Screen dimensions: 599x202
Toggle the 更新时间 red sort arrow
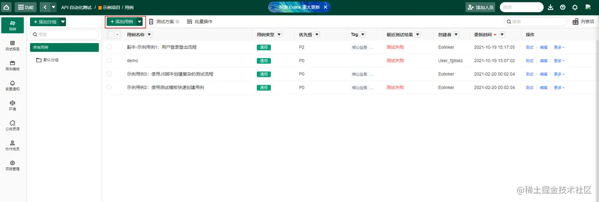[495, 35]
